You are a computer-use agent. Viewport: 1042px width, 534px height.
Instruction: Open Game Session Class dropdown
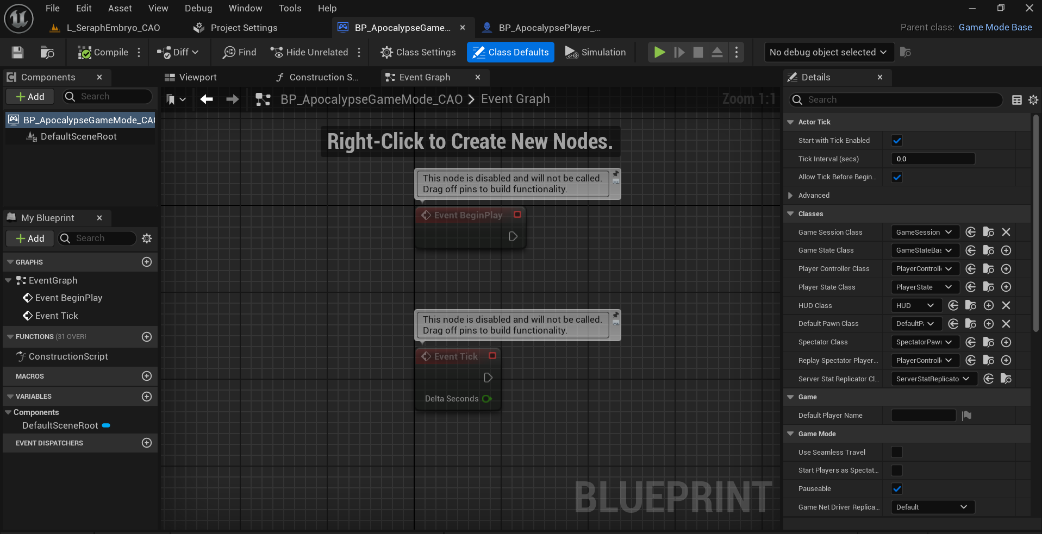(925, 232)
